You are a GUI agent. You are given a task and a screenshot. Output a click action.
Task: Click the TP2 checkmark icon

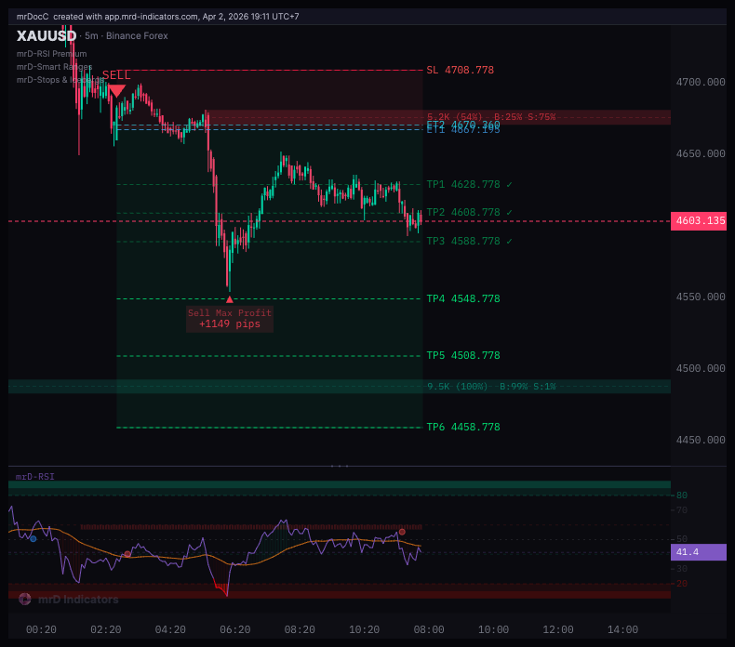pyautogui.click(x=509, y=213)
